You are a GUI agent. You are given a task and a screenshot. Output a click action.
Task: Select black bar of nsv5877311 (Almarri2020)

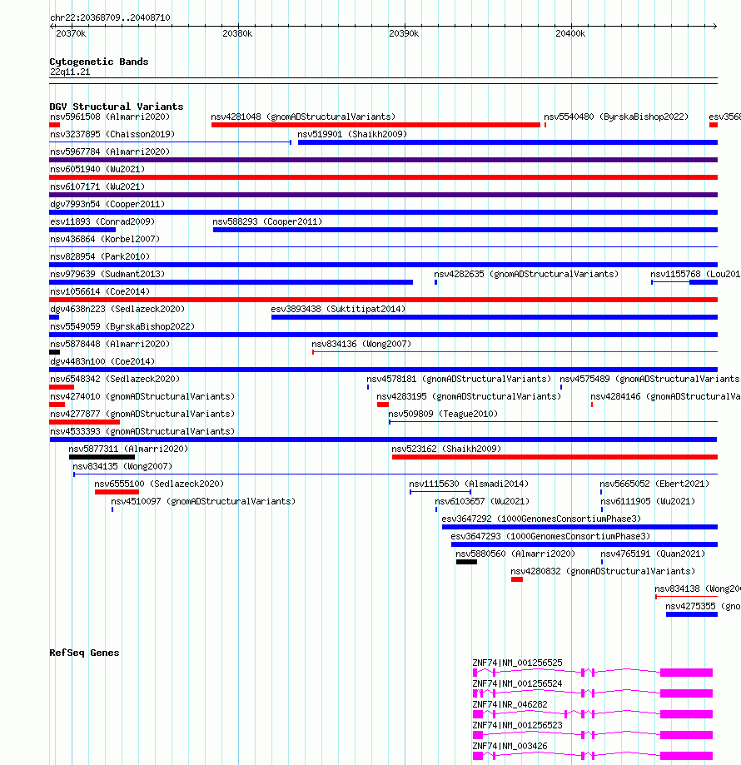point(102,457)
